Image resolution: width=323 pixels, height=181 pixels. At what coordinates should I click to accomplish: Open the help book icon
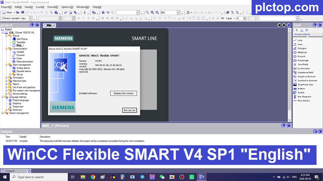click(x=228, y=13)
